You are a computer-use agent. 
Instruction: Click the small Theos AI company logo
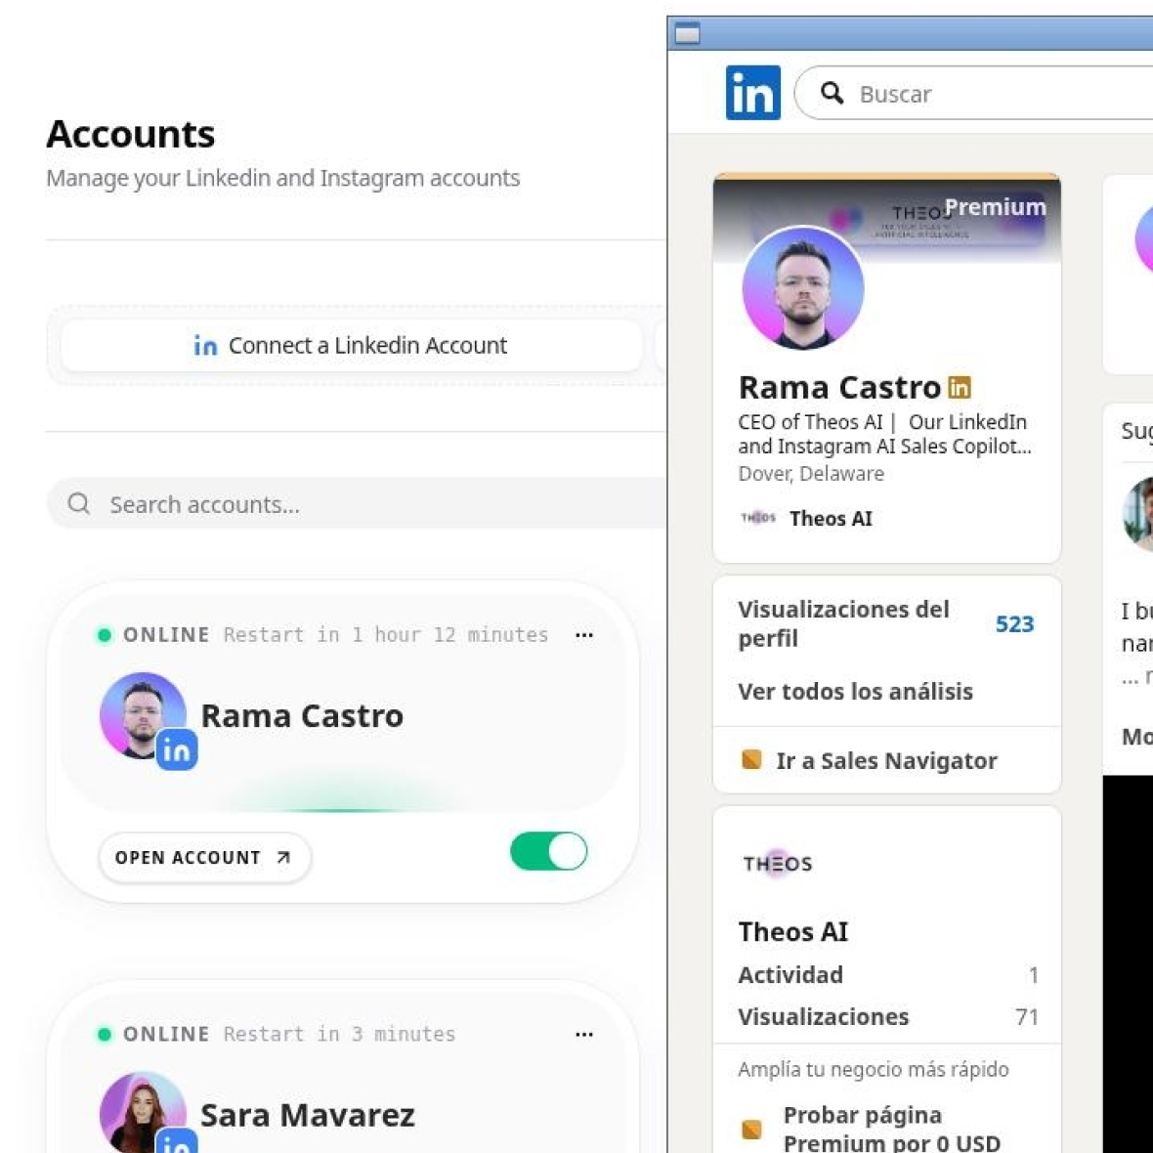point(758,518)
